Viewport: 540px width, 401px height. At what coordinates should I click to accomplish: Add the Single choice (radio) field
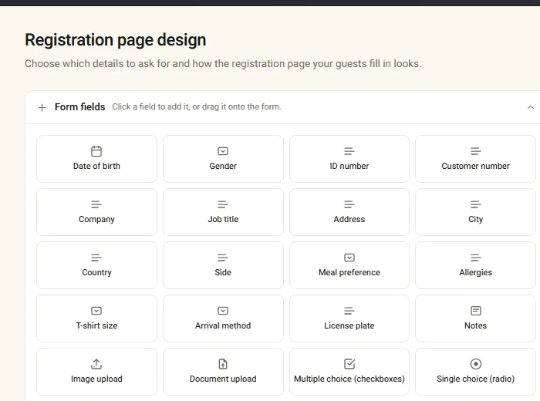[x=476, y=372]
